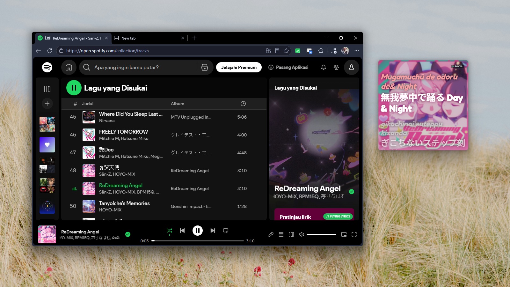Image resolution: width=510 pixels, height=287 pixels.
Task: Enter full screen mode icon
Action: coord(354,234)
